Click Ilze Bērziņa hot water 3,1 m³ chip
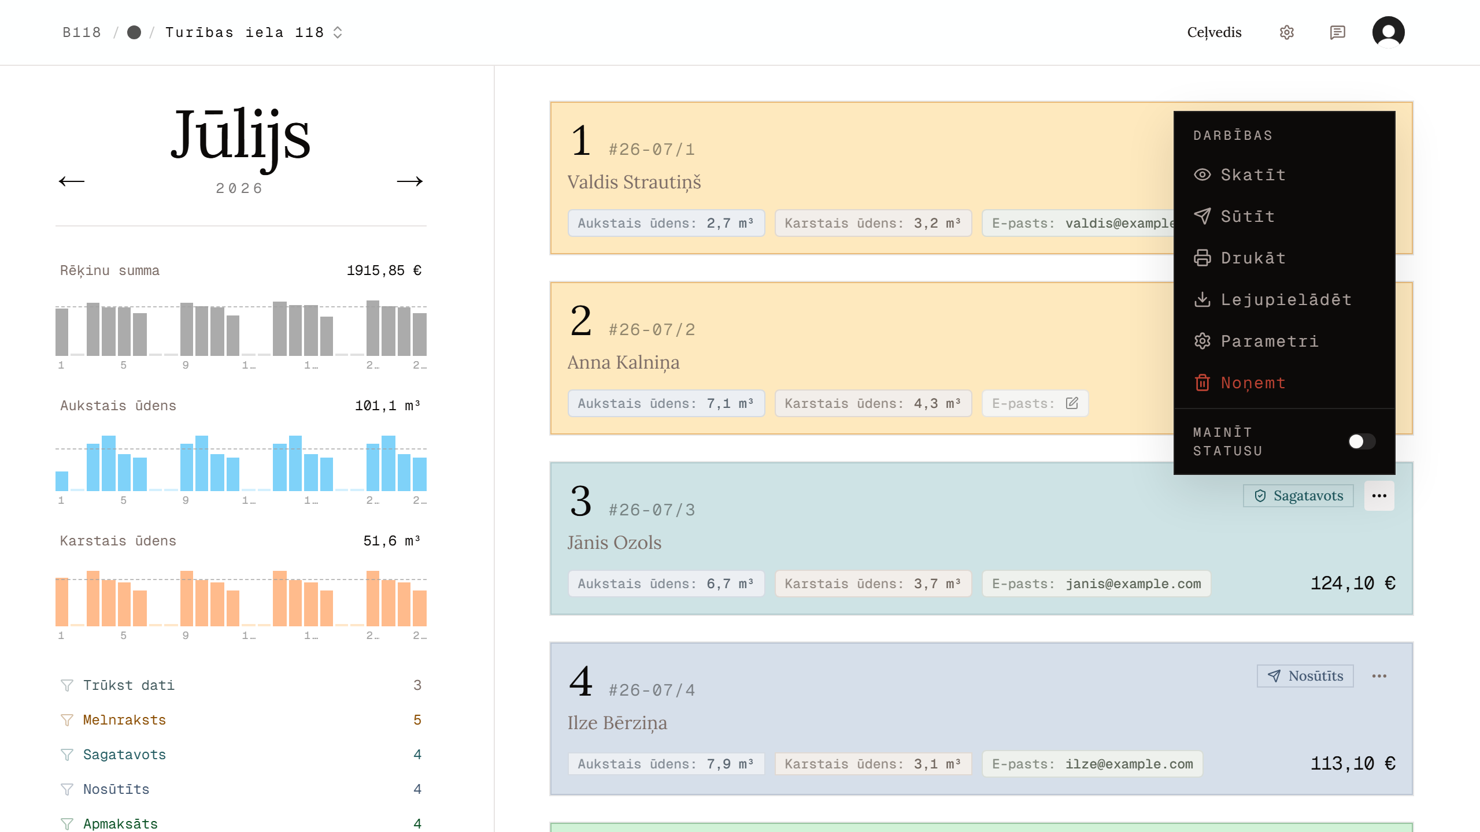 (x=873, y=764)
